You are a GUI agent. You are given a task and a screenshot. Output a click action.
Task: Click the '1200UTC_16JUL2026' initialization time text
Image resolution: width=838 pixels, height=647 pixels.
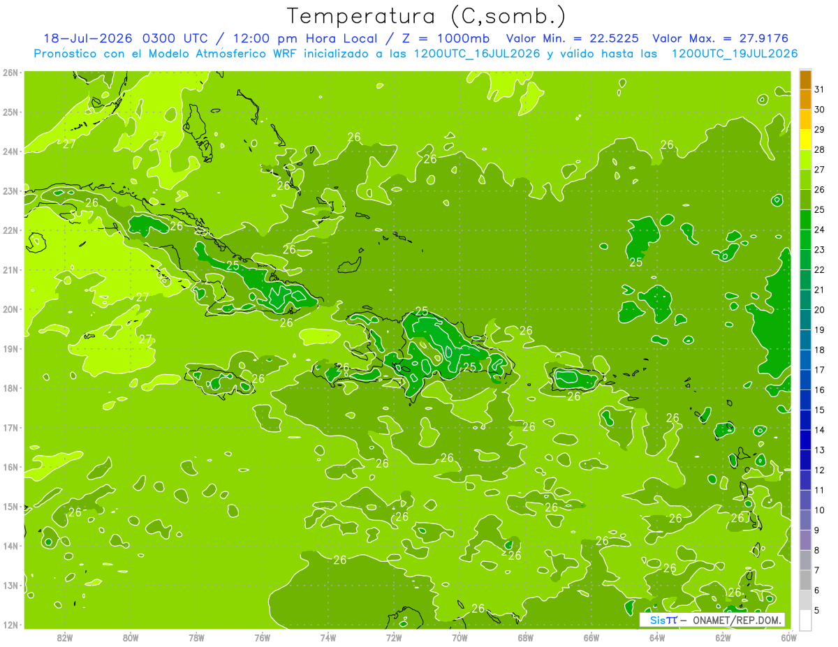477,53
